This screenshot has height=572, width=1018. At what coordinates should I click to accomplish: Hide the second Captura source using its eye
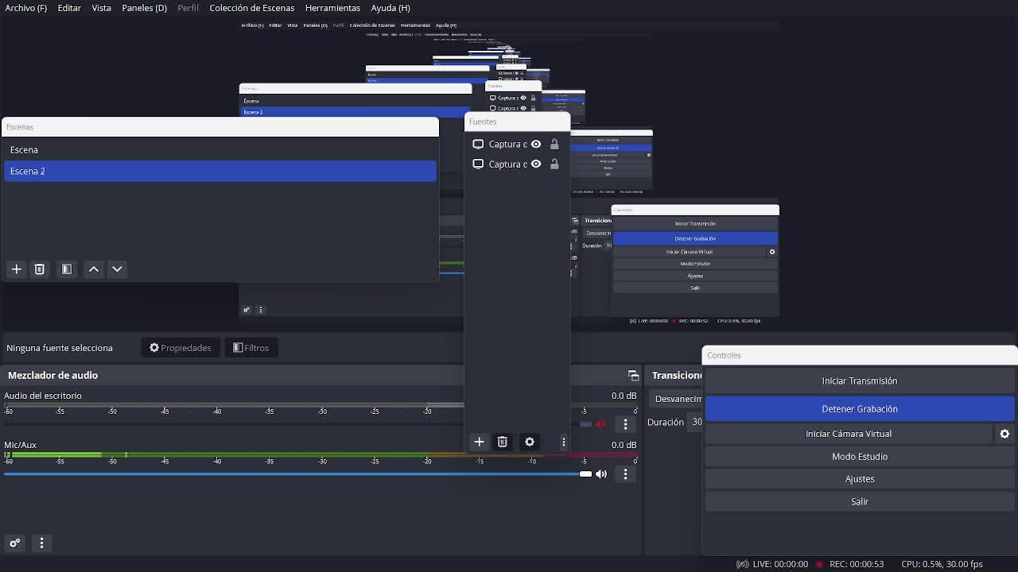pyautogui.click(x=536, y=164)
